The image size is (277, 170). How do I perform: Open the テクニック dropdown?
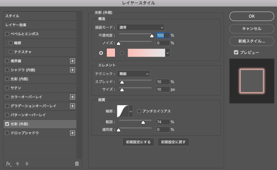coord(133,74)
